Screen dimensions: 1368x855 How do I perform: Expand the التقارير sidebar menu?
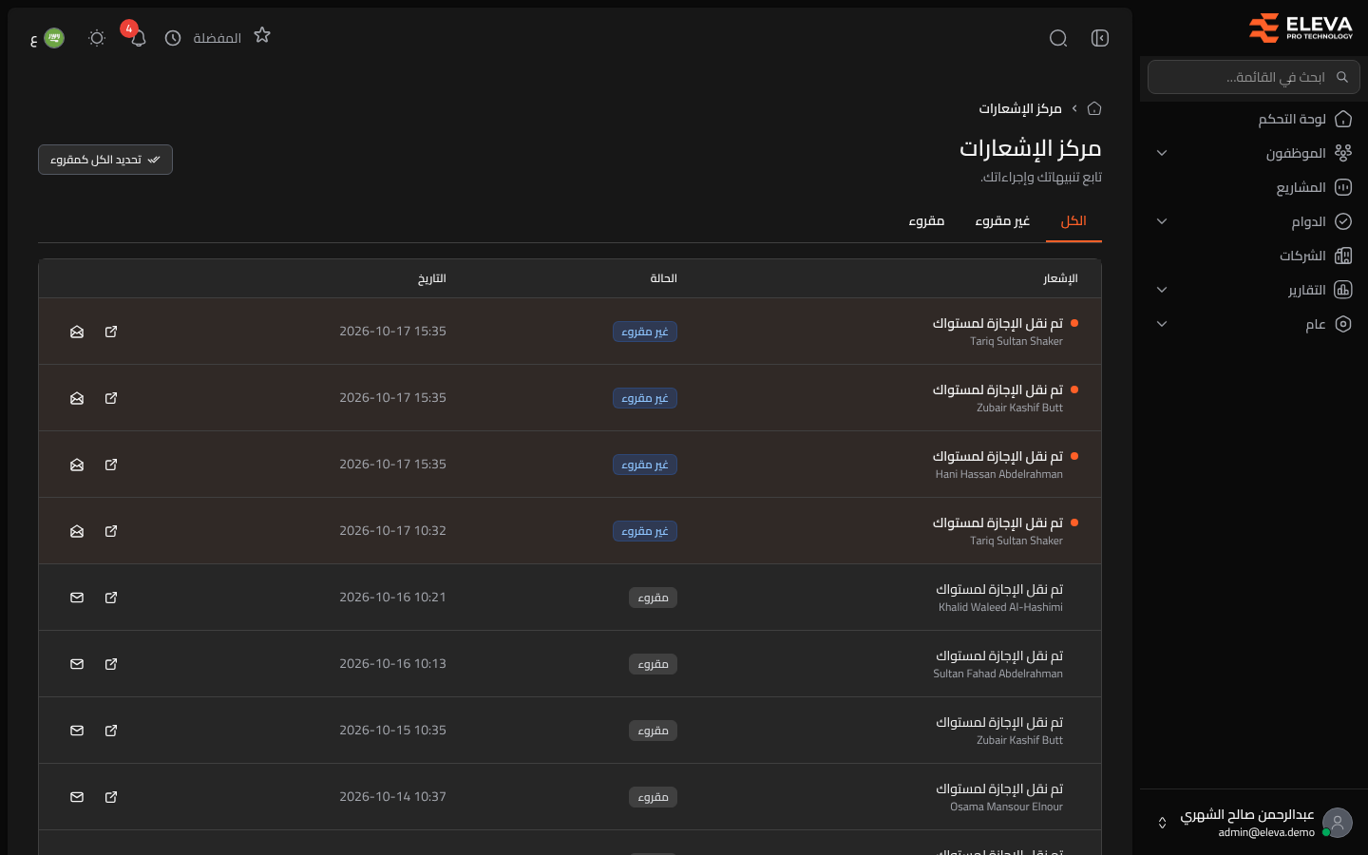pos(1162,290)
